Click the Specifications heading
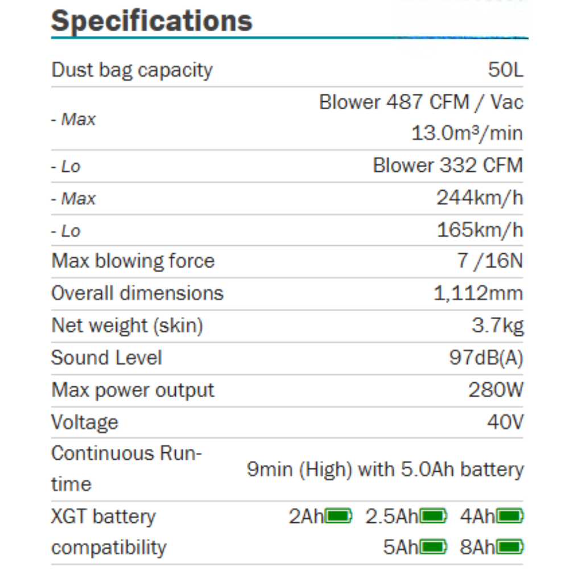 point(151,21)
